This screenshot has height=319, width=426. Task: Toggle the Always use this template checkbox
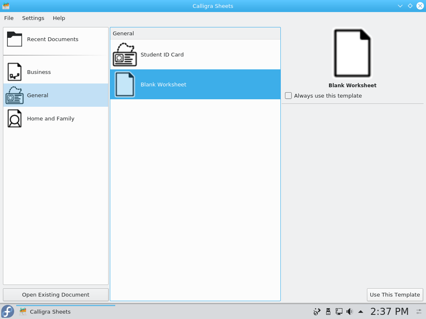pyautogui.click(x=288, y=96)
